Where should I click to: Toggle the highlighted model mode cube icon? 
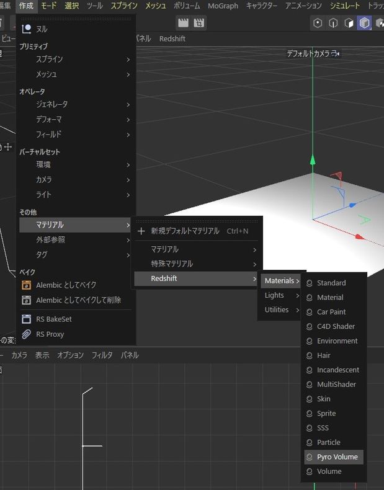coord(364,23)
